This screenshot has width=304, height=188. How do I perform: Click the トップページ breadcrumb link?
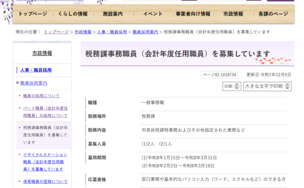pos(56,32)
